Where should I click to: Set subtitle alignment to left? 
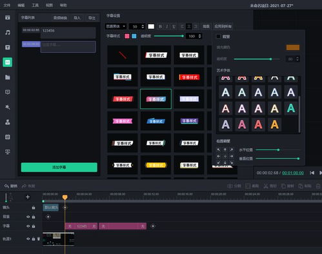coord(182,26)
